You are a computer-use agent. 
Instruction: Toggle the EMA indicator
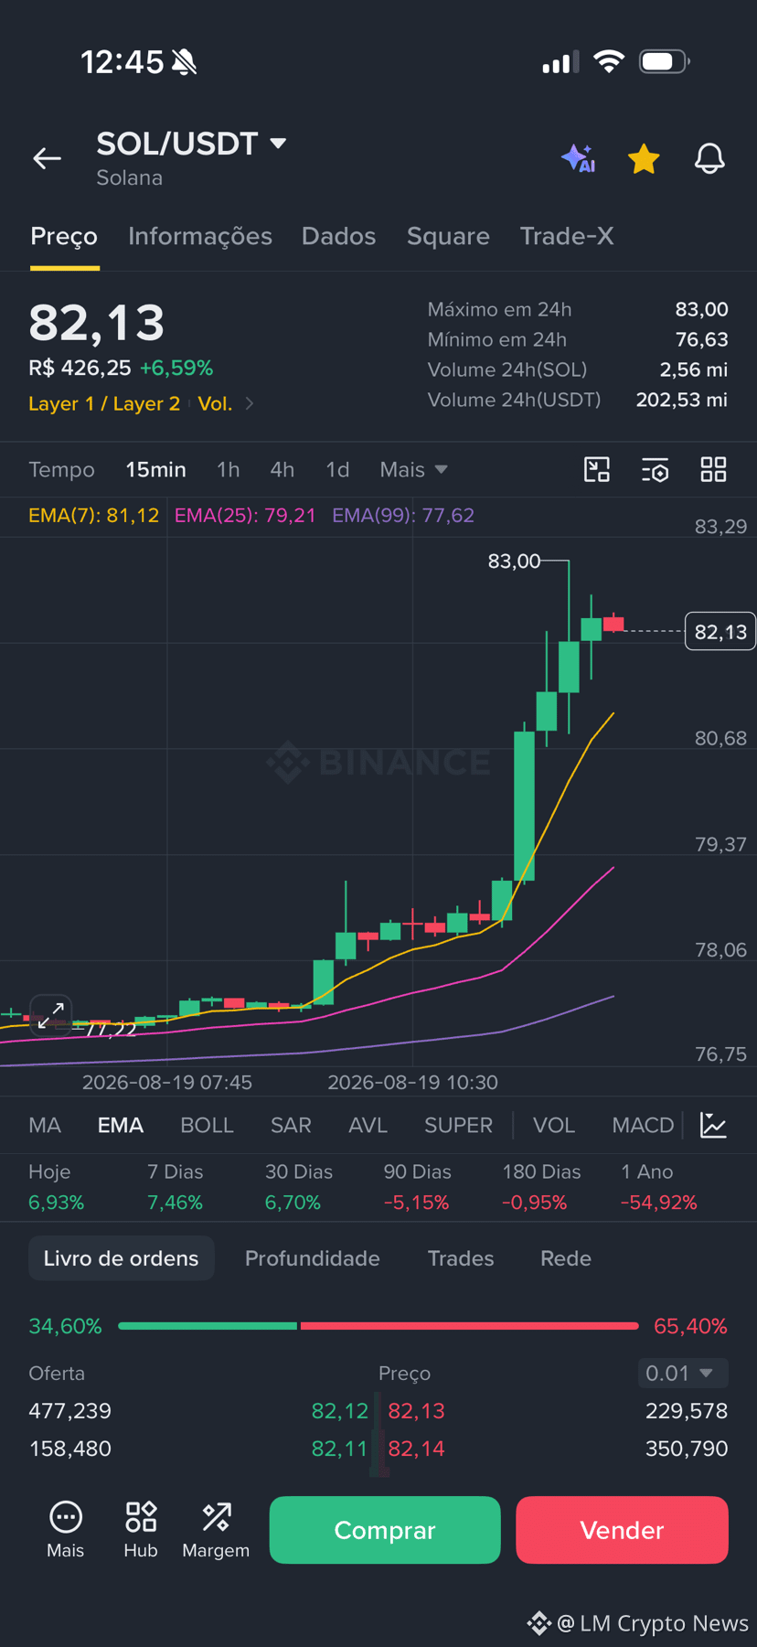pos(121,1125)
